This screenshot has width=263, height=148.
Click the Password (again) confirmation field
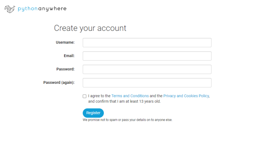tap(147, 83)
